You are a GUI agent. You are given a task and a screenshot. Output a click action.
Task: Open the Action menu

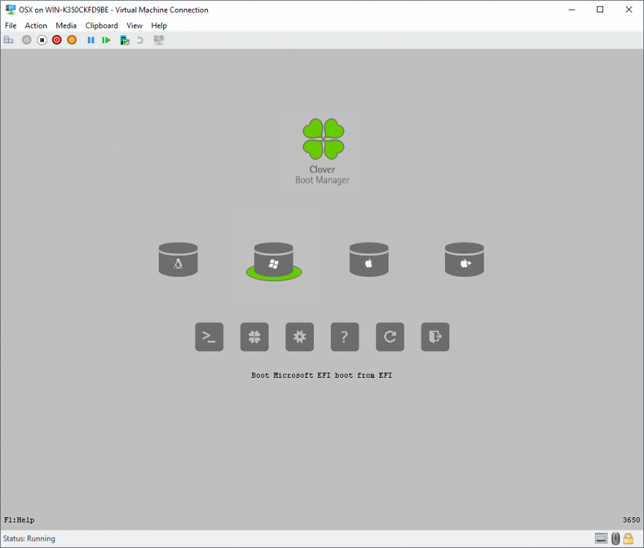coord(36,26)
